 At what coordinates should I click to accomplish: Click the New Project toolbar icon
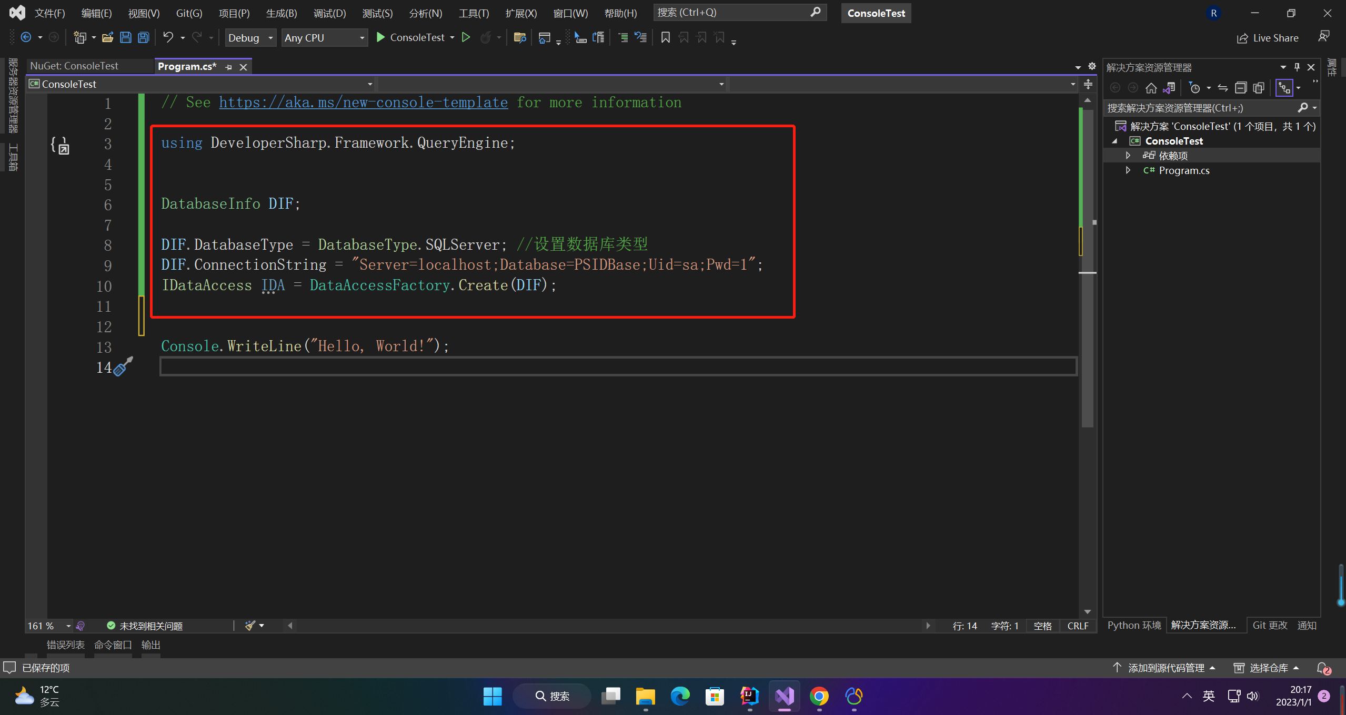[80, 37]
